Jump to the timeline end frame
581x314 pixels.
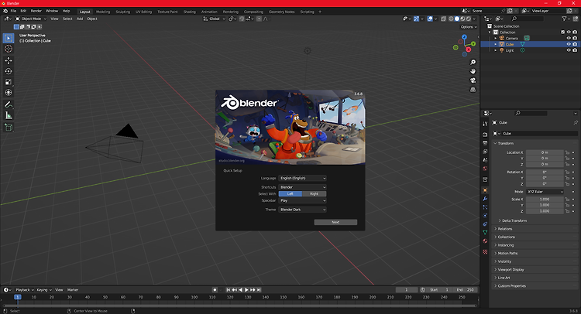click(259, 290)
